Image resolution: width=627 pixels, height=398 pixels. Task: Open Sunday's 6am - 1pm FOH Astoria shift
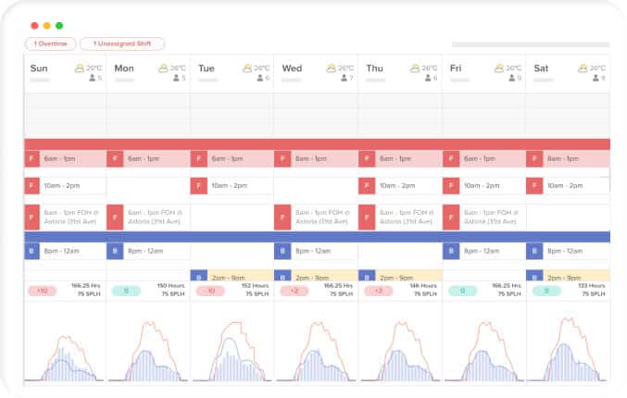click(65, 218)
